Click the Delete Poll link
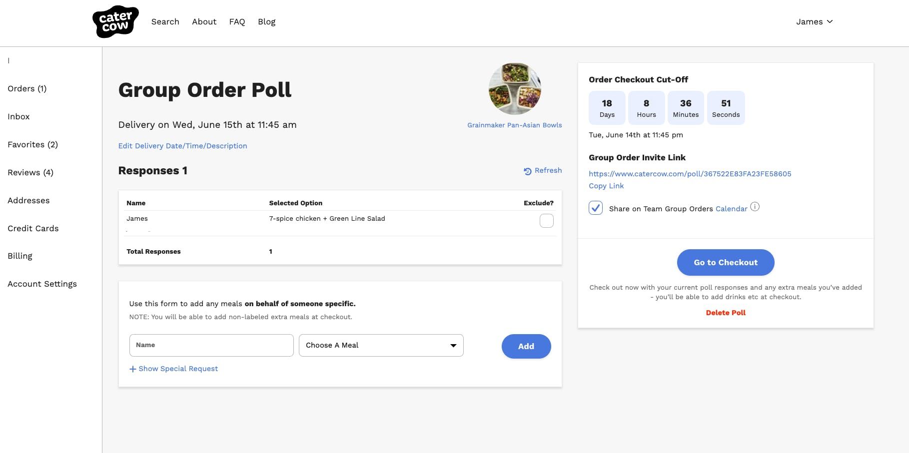909x453 pixels. click(x=725, y=313)
